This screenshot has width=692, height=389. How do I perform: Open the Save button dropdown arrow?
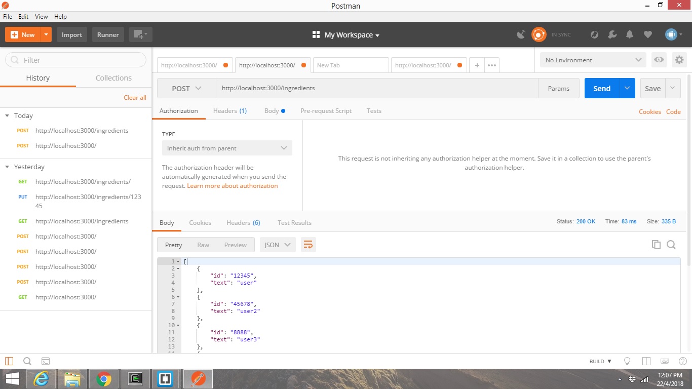coord(673,88)
